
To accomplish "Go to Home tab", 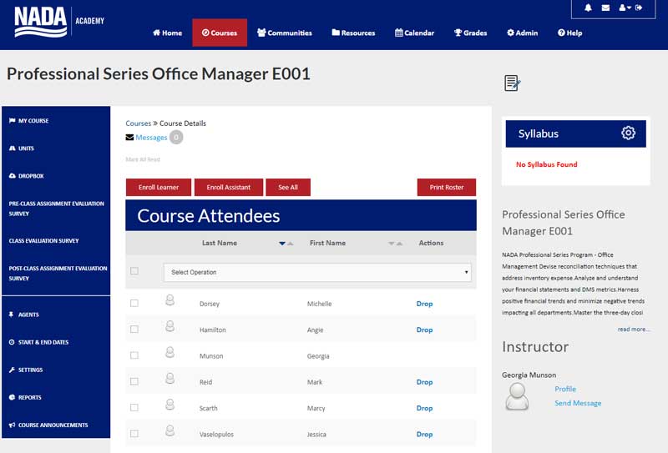I will click(x=168, y=33).
